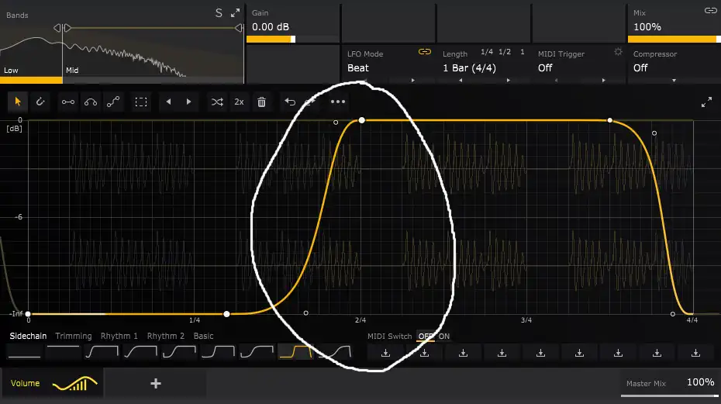Viewport: 721px width, 404px height.
Task: Open the Trimming preset tab
Action: tap(74, 337)
